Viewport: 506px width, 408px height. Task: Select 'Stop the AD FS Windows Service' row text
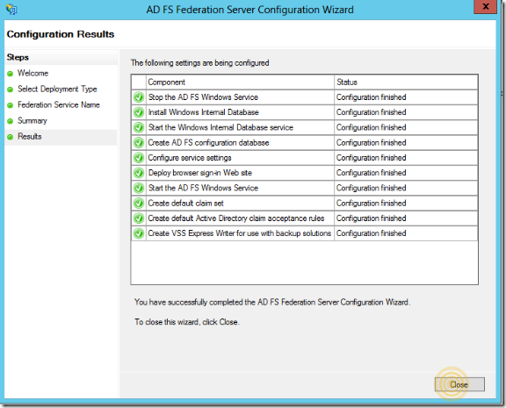(203, 97)
